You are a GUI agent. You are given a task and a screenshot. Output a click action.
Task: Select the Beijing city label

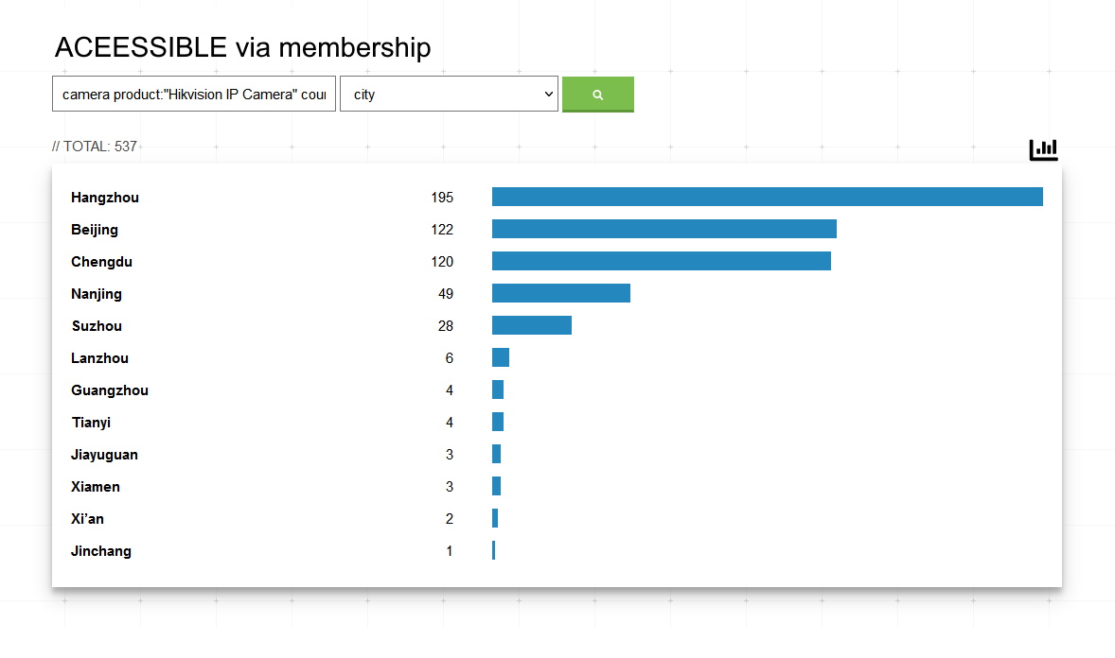(x=95, y=230)
